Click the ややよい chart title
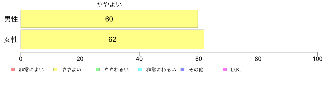The image size is (325, 100). pos(109,4)
